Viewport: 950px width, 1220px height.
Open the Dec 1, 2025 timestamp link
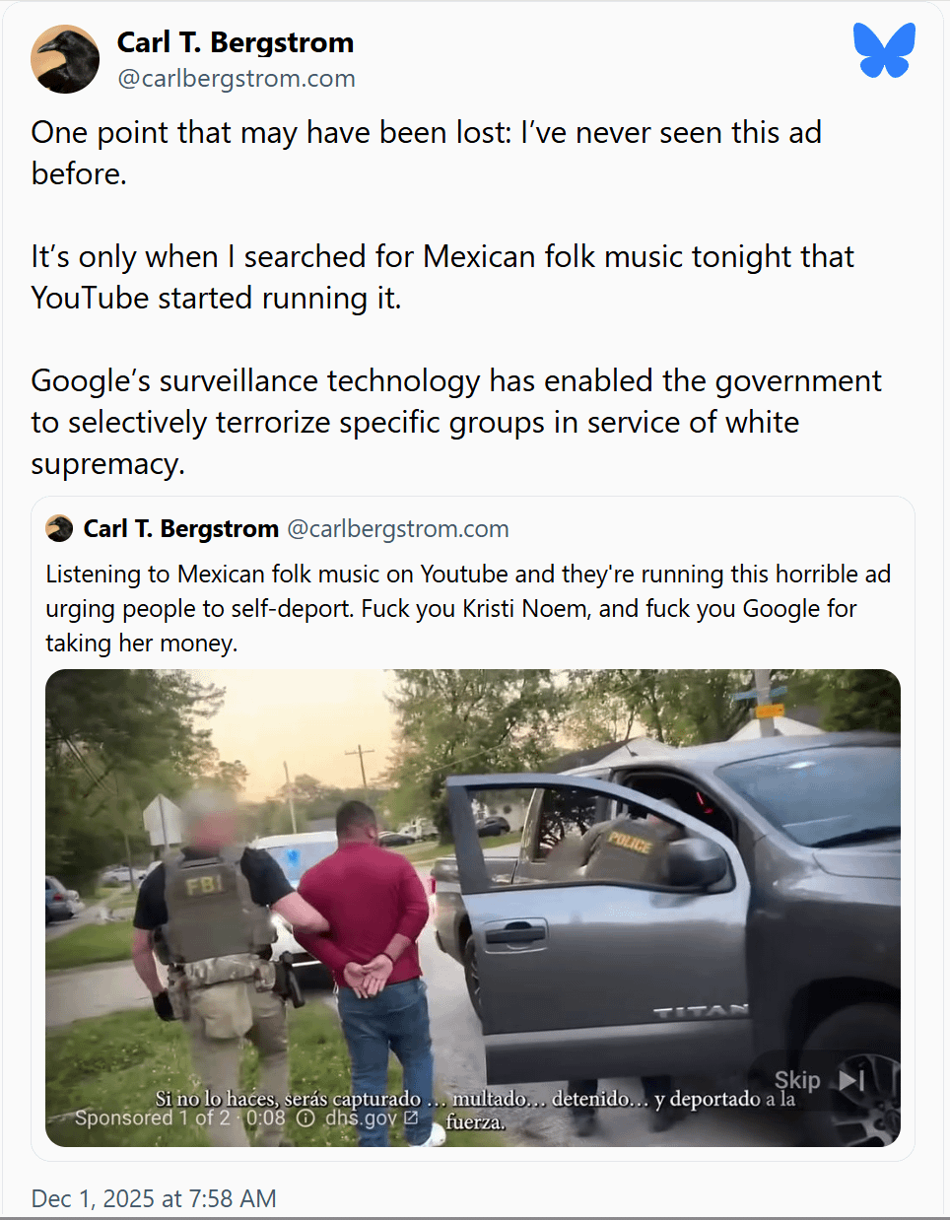pyautogui.click(x=154, y=1198)
